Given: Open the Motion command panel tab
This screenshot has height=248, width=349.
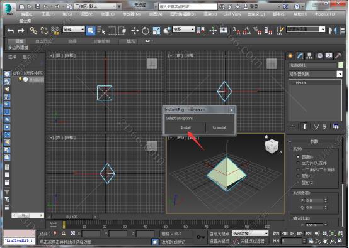Looking at the screenshot, I should 319,56.
